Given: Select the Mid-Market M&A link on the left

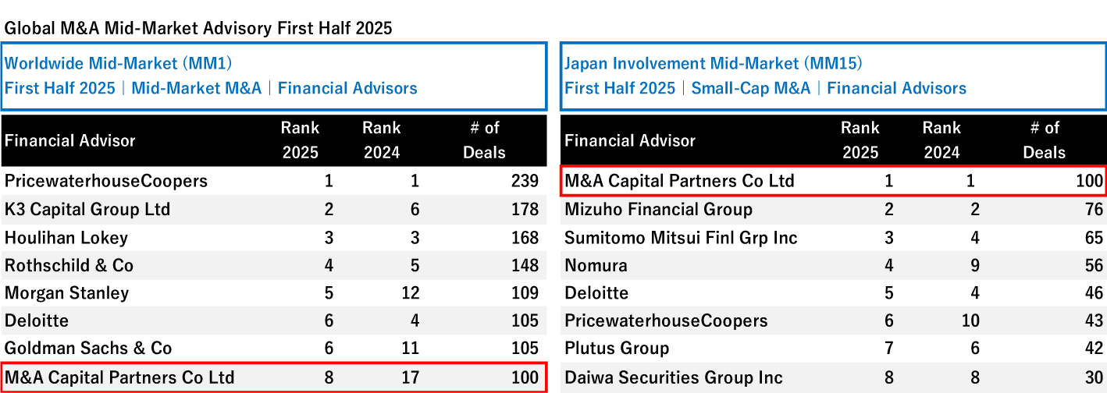Looking at the screenshot, I should tap(197, 88).
